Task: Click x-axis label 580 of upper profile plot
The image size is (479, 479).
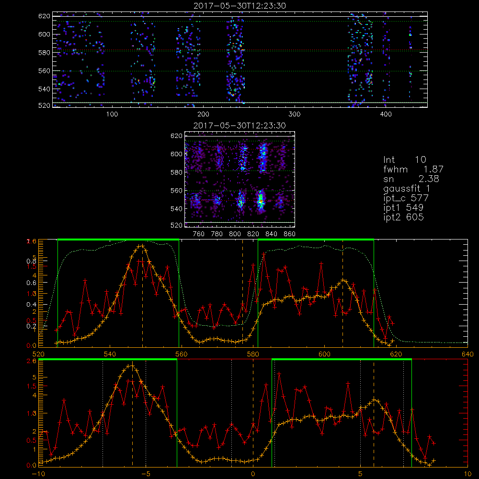Action: 253,354
